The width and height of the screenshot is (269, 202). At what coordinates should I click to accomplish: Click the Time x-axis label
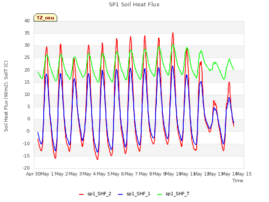(x=238, y=181)
